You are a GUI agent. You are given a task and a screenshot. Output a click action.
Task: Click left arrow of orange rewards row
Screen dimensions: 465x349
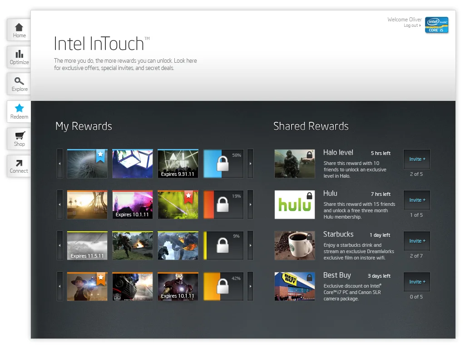[x=60, y=286]
